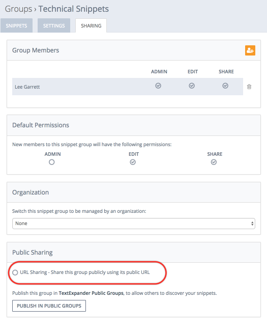Viewport: 267px width, 331px height.
Task: Click the dropdown arrows on organization select
Action: click(x=252, y=224)
